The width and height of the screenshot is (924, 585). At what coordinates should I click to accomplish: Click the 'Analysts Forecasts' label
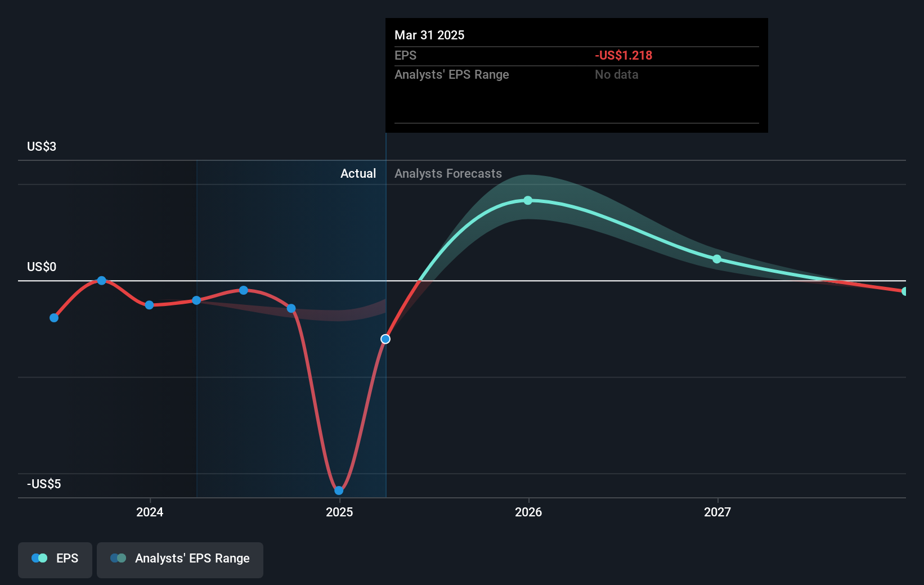448,173
